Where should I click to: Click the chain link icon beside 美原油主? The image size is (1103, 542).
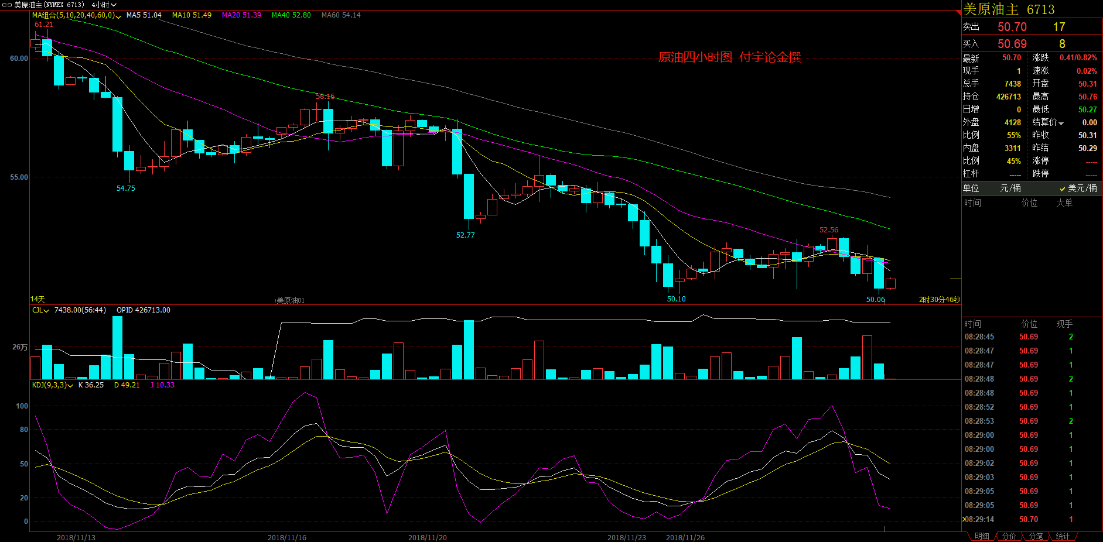[x=6, y=5]
